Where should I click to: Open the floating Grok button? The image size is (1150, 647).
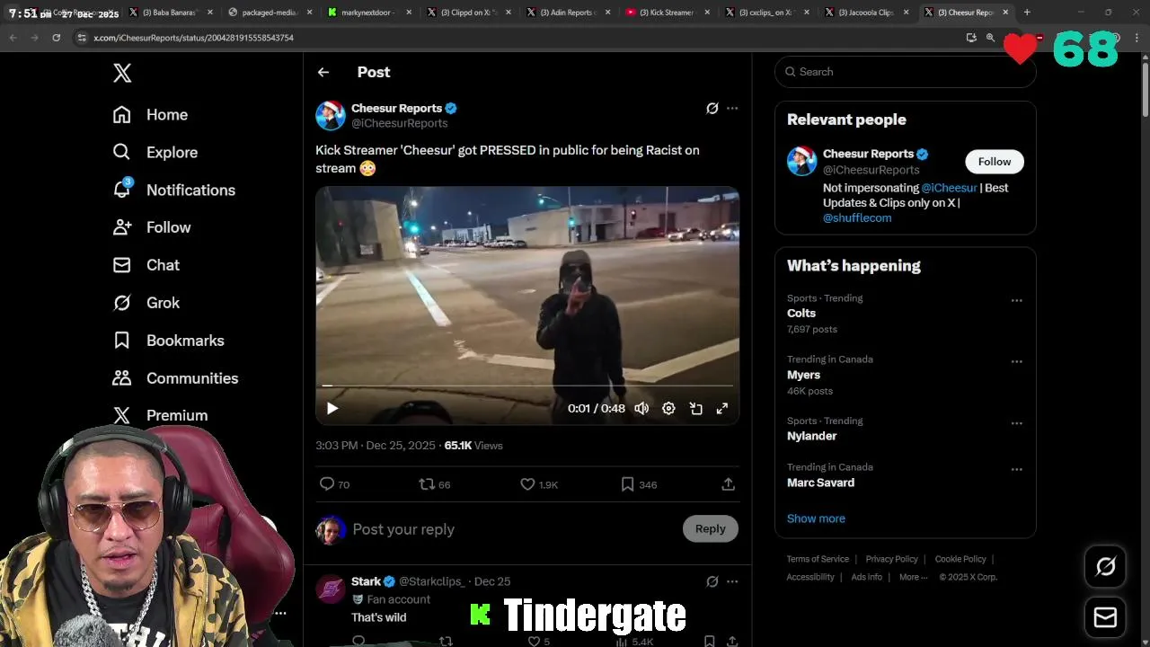[x=1105, y=566]
